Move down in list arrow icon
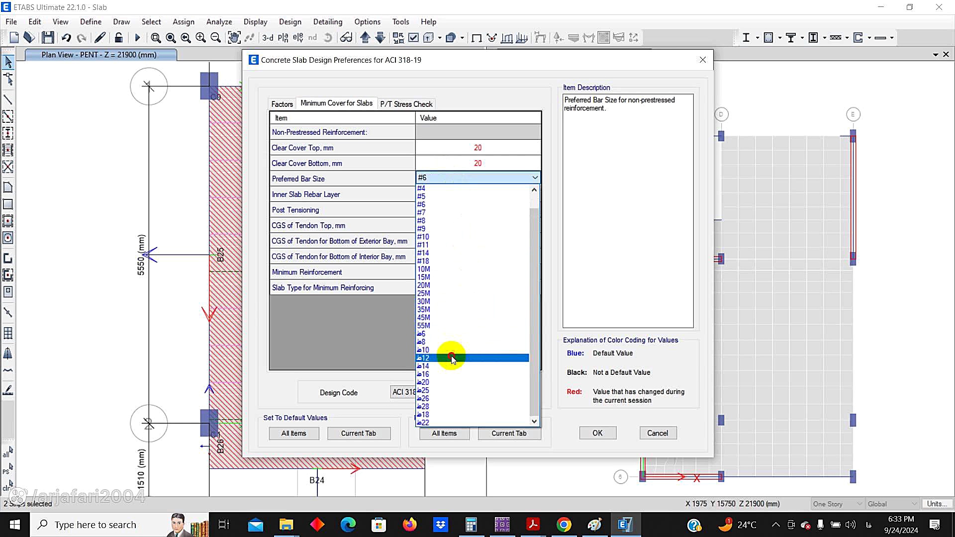 380,38
